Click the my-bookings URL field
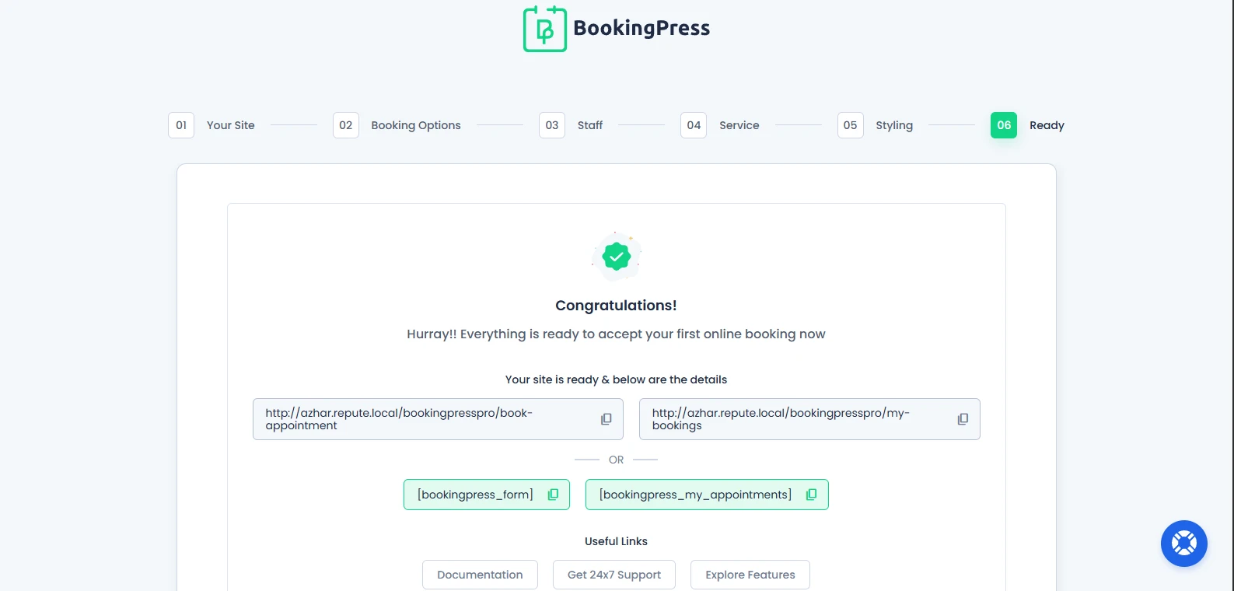The width and height of the screenshot is (1234, 591). (809, 419)
